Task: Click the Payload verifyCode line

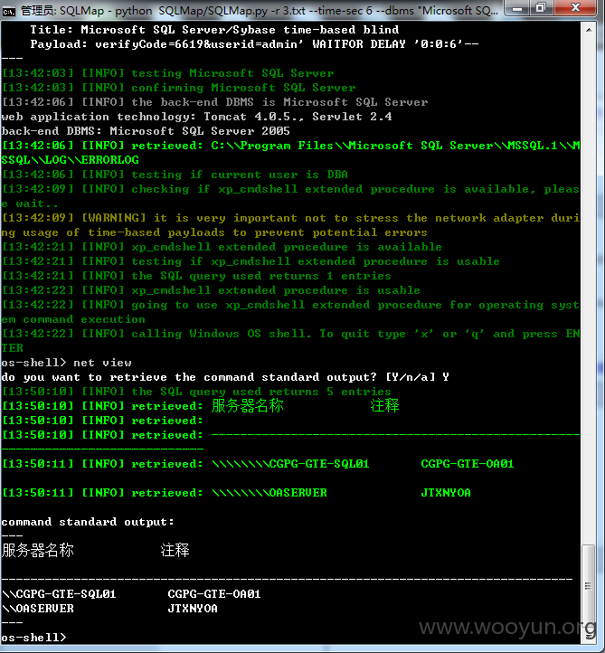Action: [x=254, y=44]
